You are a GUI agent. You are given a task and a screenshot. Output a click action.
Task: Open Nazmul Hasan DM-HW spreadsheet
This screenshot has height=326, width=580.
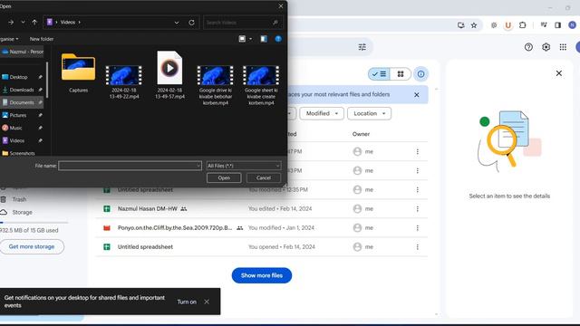pos(147,209)
